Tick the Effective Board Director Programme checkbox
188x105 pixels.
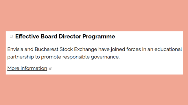point(11,37)
